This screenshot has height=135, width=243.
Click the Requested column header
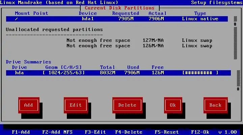[126, 13]
